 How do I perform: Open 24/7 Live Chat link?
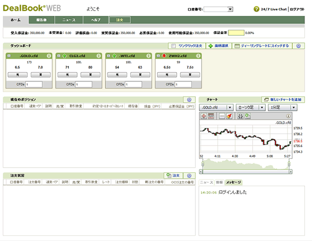pyautogui.click(x=274, y=9)
